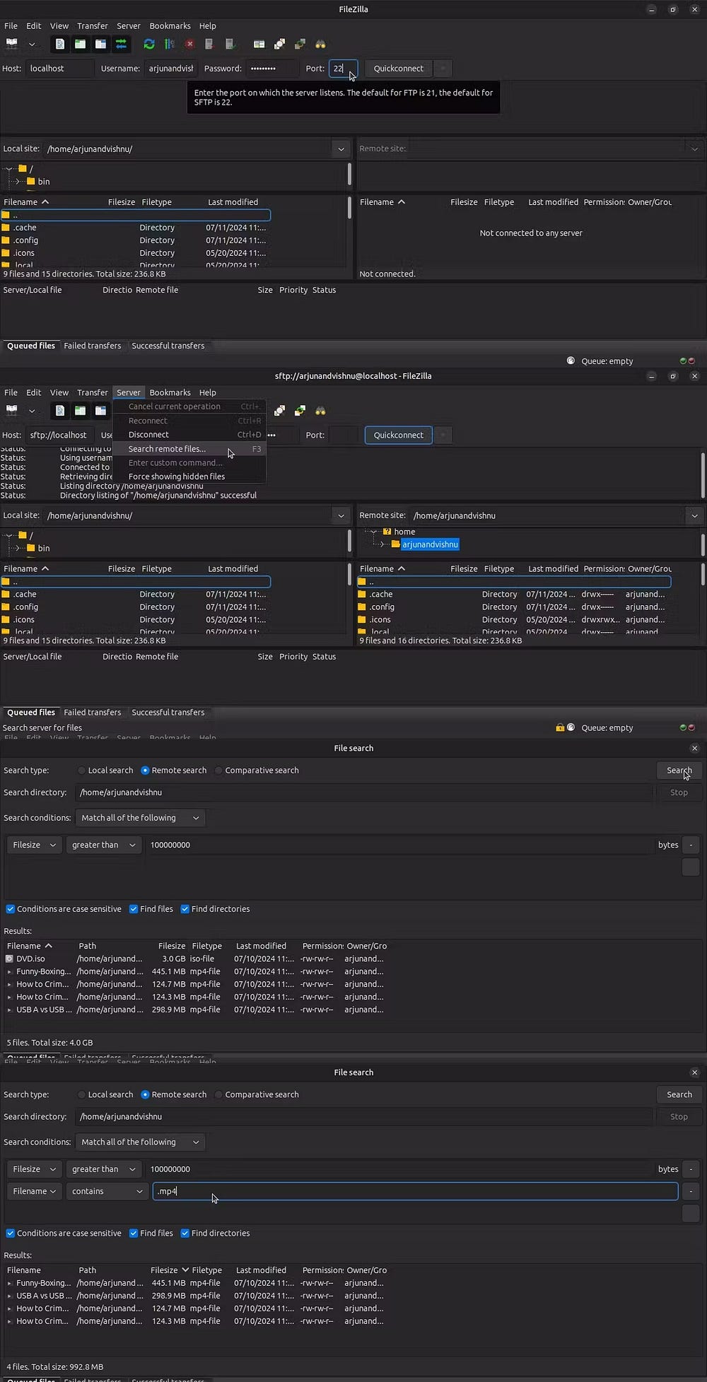Click the '.mp4' condition text field
Viewport: 707px width, 1382px height.
click(416, 1191)
